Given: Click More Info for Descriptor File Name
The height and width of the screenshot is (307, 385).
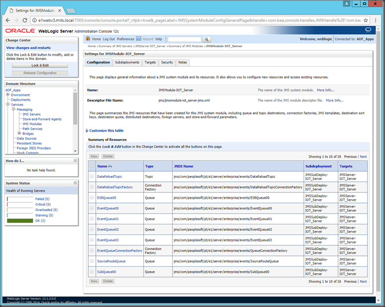Looking at the screenshot, I should tap(335, 100).
